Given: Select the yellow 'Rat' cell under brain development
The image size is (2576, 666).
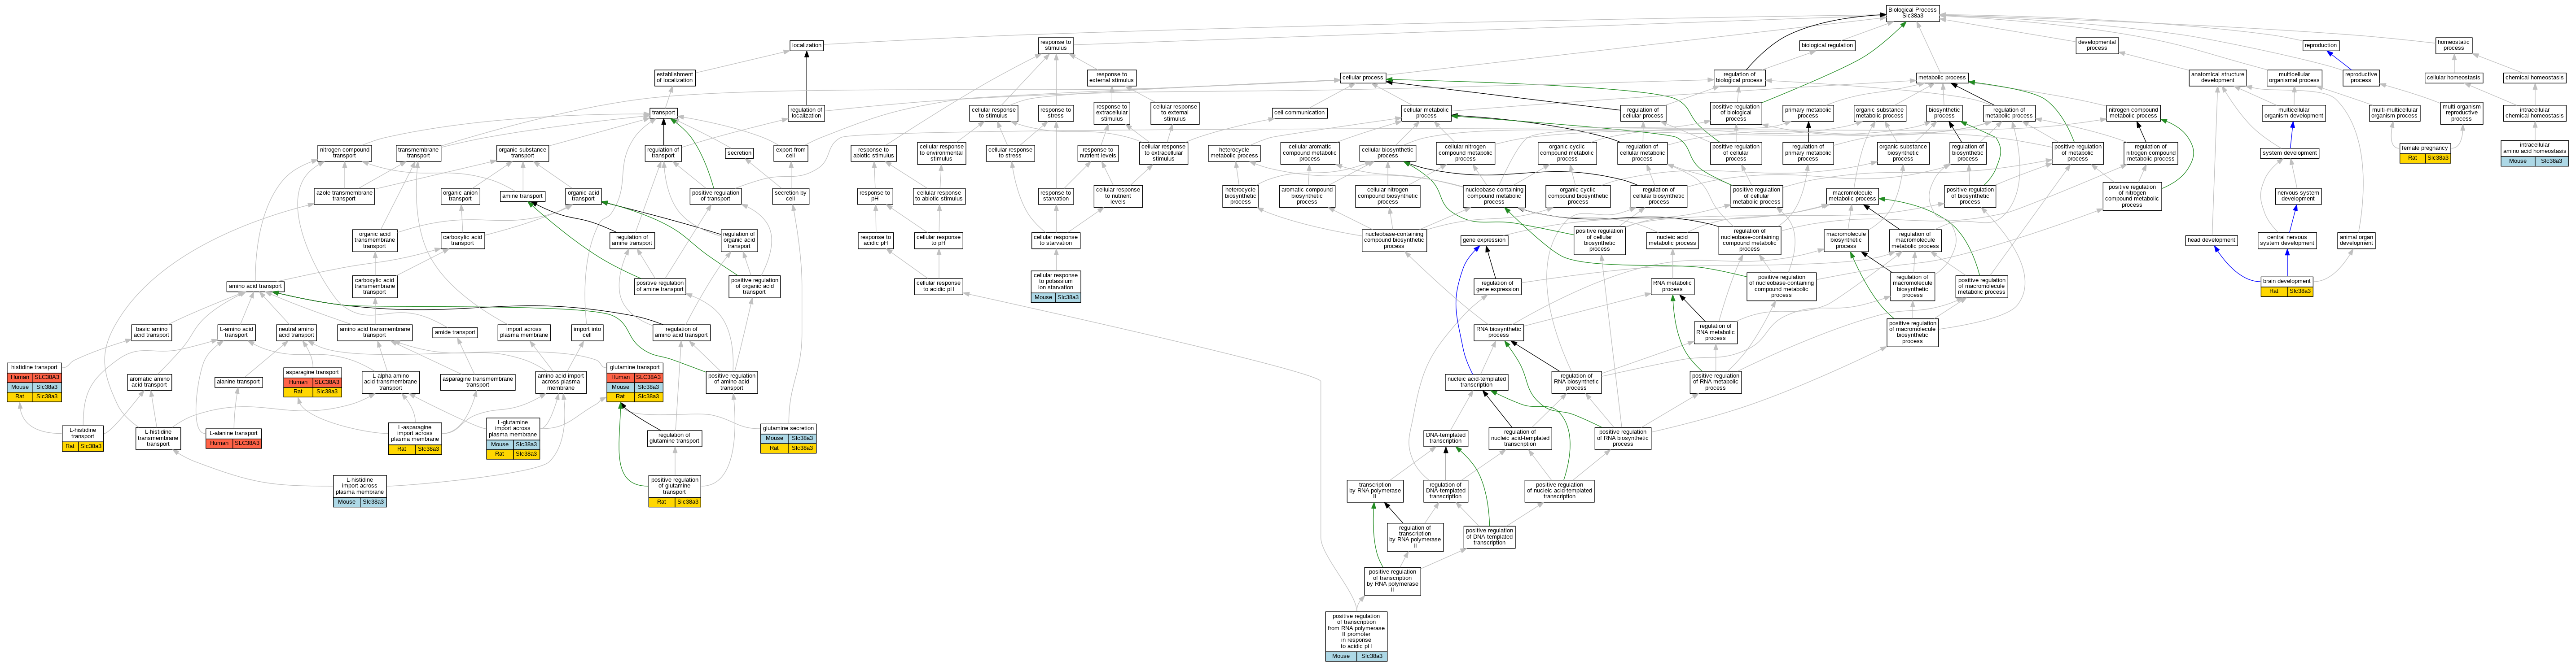Looking at the screenshot, I should coord(2274,292).
